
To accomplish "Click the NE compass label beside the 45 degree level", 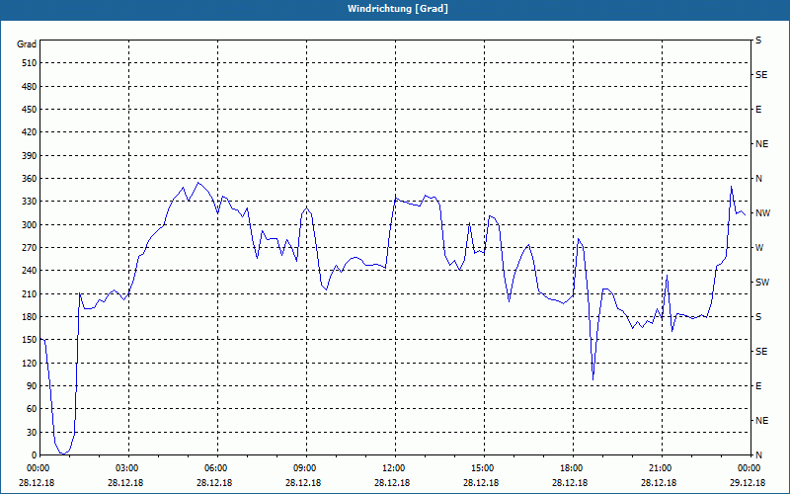I will tap(761, 421).
